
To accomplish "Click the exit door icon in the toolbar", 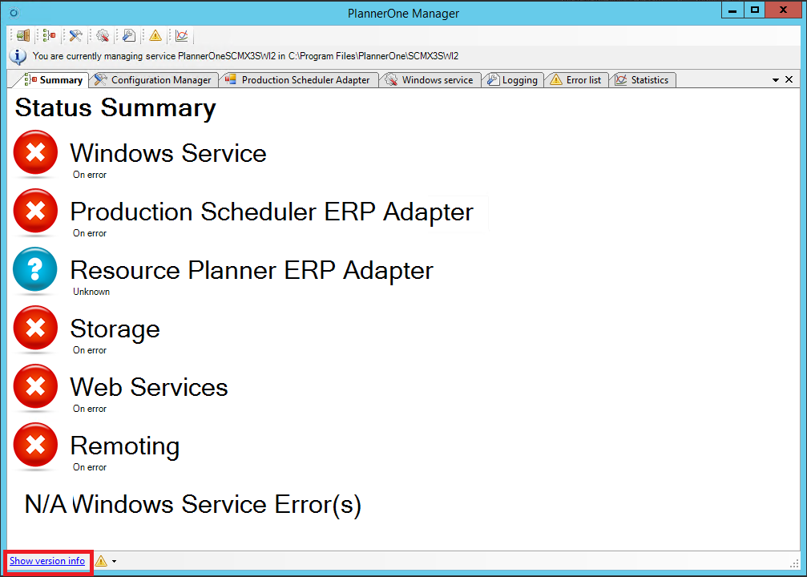I will tap(23, 35).
